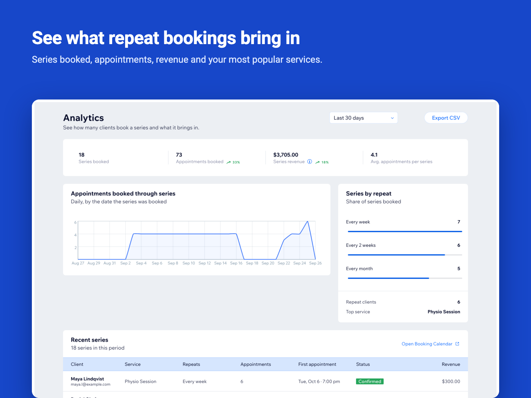Click the Appointments booked through series chart title
531x398 pixels.
123,193
